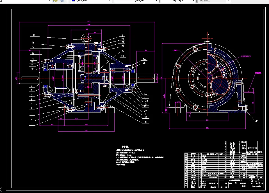Select part callout number 1

tap(32, 125)
